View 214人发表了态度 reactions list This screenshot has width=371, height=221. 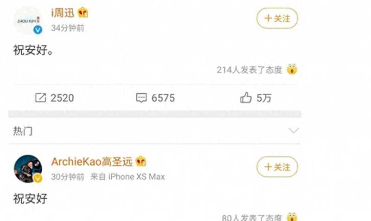point(249,70)
